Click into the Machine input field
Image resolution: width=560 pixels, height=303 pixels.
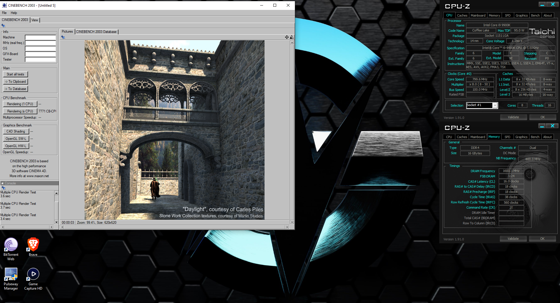tap(40, 37)
